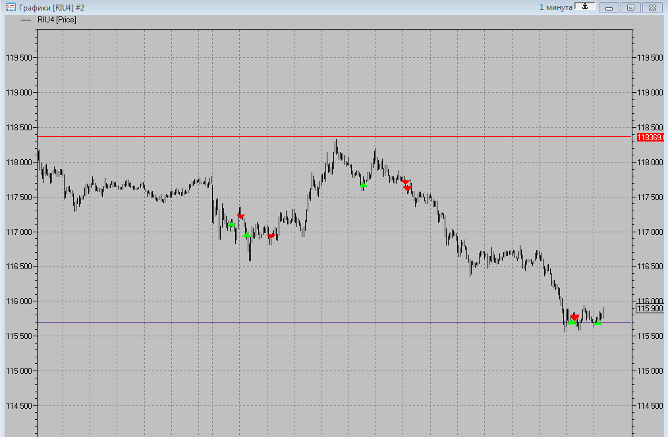Click 117 500 on the left price axis

pos(18,197)
